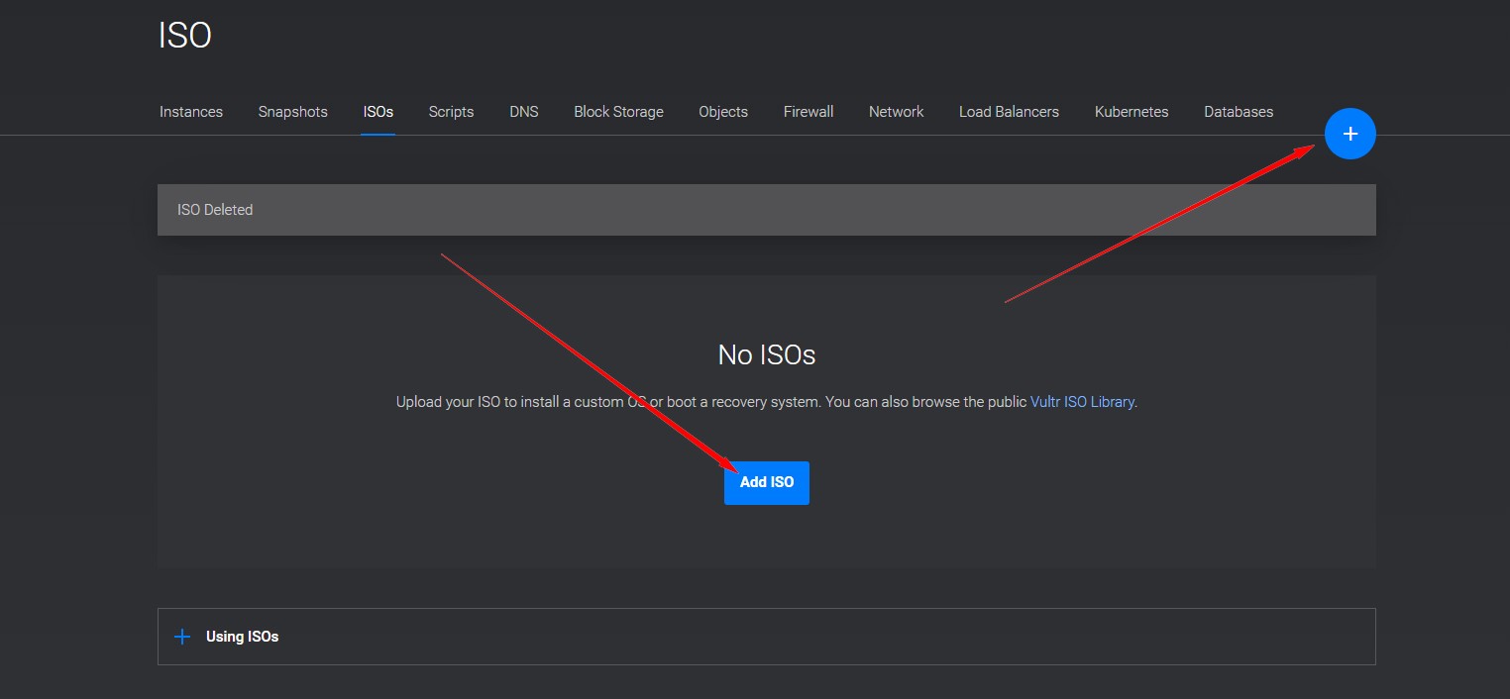Open the Databases tab
The image size is (1510, 699).
(1239, 112)
